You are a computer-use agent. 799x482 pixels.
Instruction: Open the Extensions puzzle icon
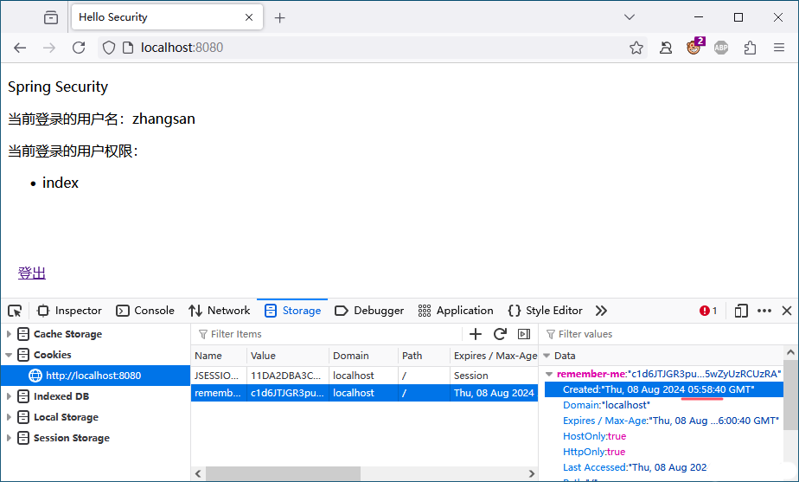pos(750,48)
